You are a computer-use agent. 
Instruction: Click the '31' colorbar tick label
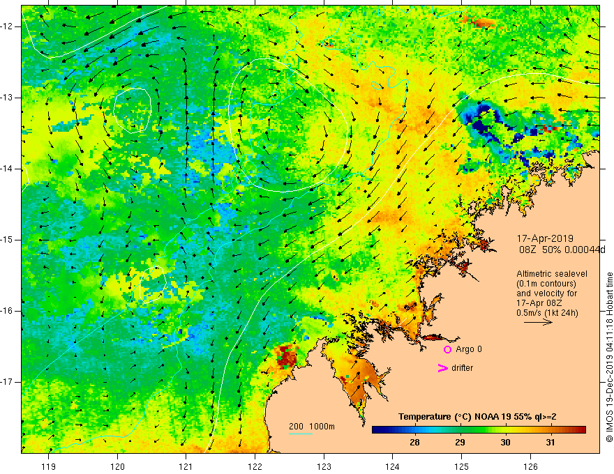point(551,443)
